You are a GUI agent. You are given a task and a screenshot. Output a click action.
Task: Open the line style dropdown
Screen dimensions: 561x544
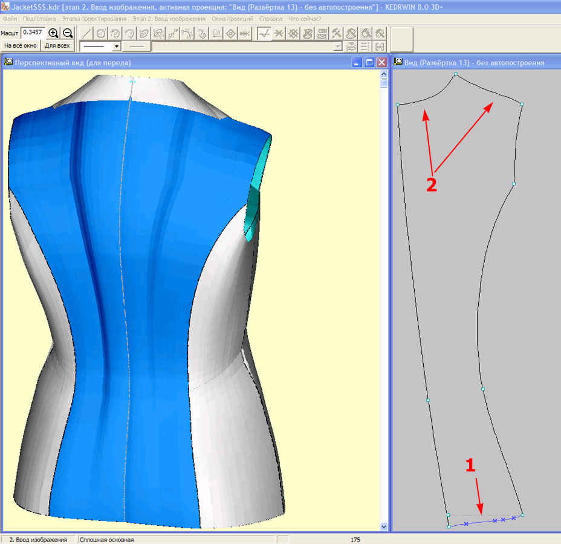point(117,47)
